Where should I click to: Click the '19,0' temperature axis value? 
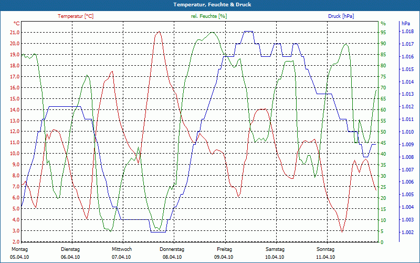[15, 55]
